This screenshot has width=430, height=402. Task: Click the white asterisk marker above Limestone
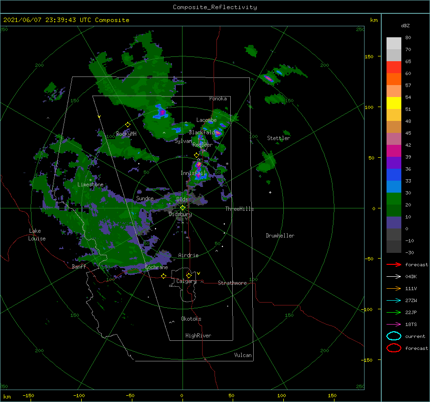click(90, 180)
